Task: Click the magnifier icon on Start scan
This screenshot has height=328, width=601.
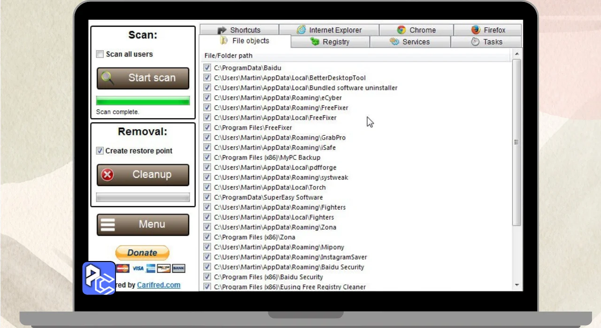Action: [108, 78]
